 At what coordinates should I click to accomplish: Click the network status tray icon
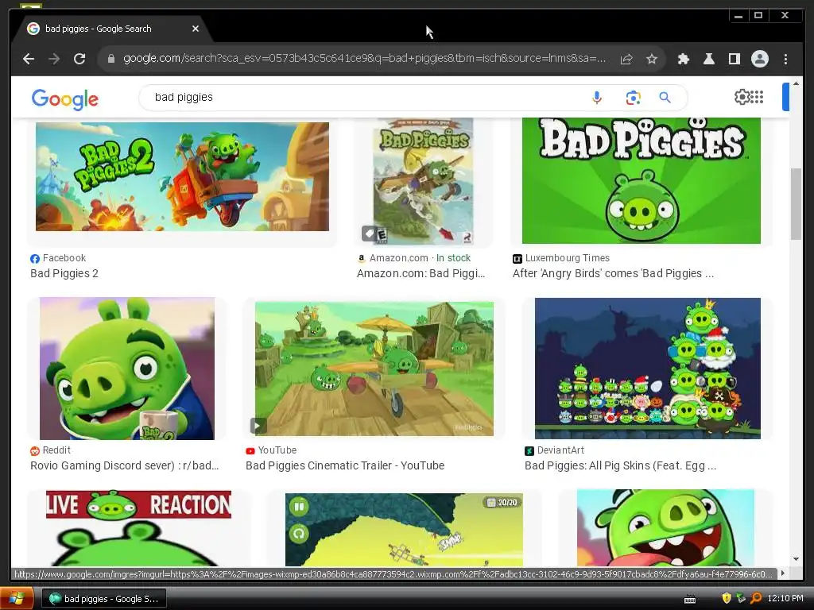tap(741, 599)
